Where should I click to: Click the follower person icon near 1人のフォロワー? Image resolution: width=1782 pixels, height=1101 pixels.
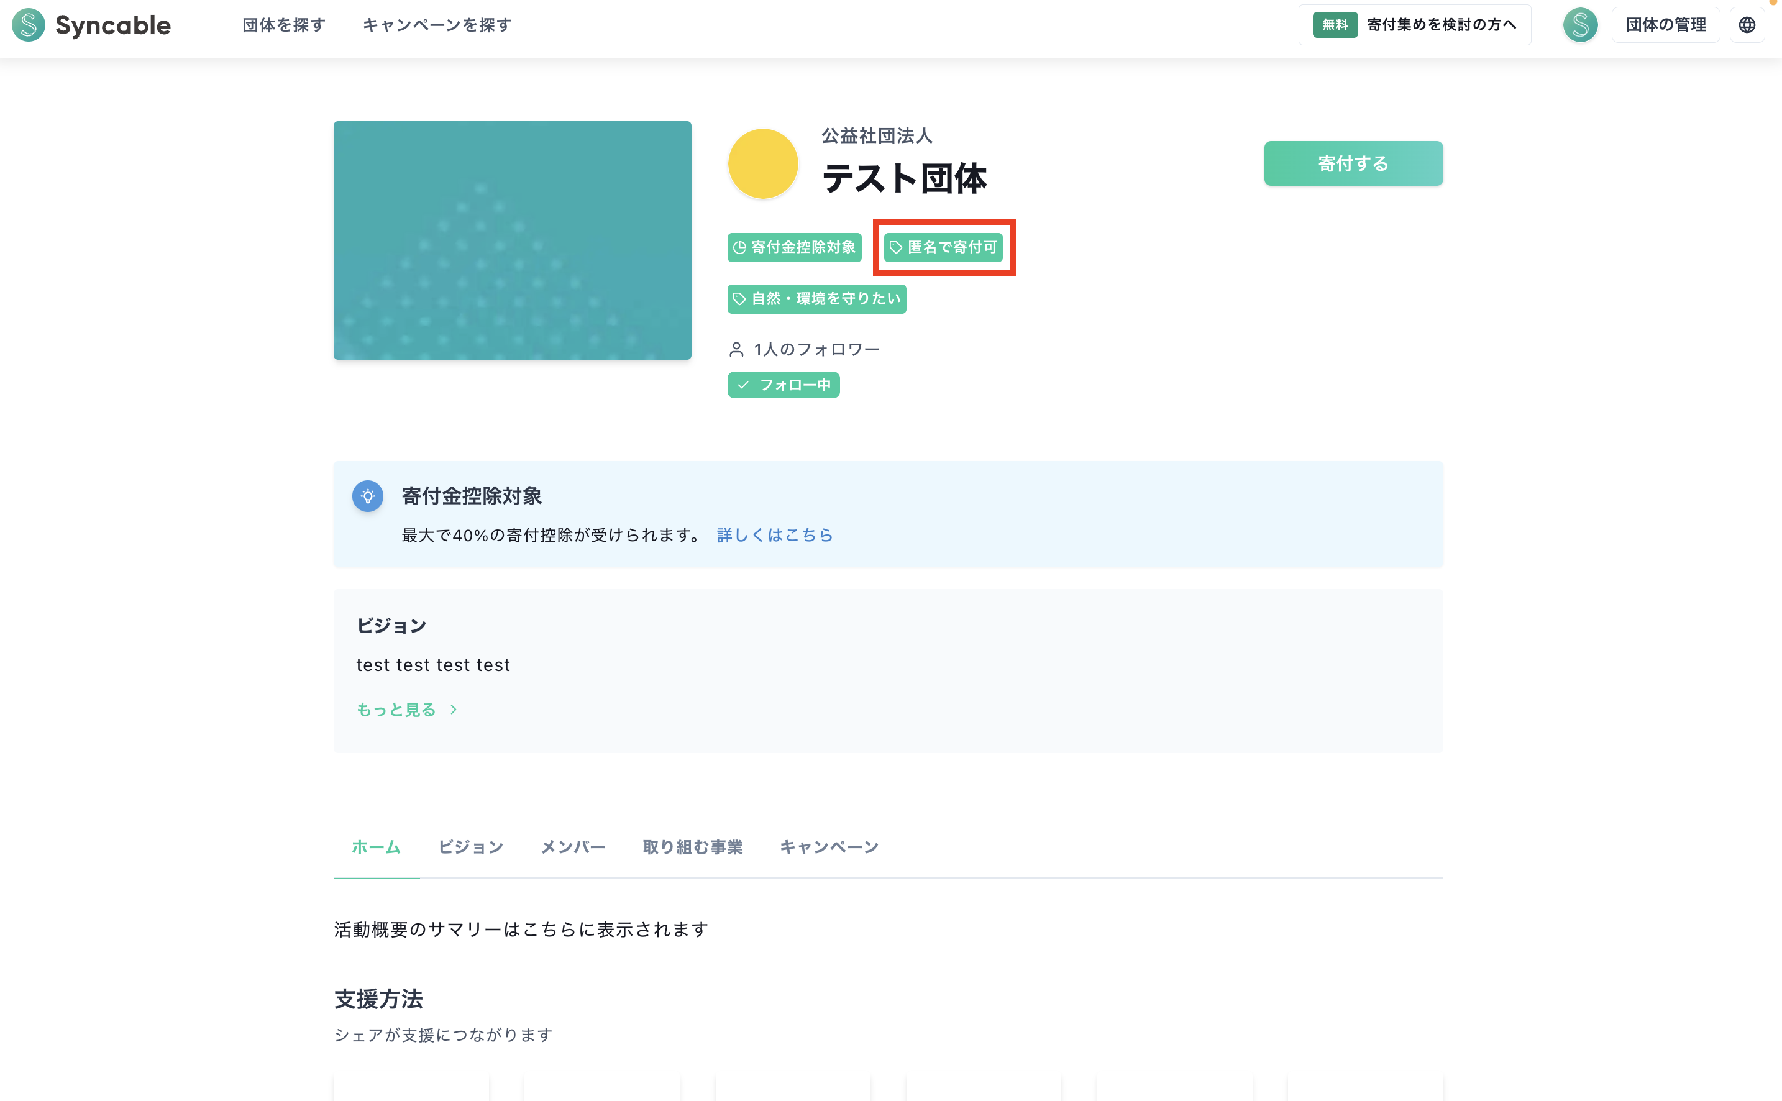point(736,349)
